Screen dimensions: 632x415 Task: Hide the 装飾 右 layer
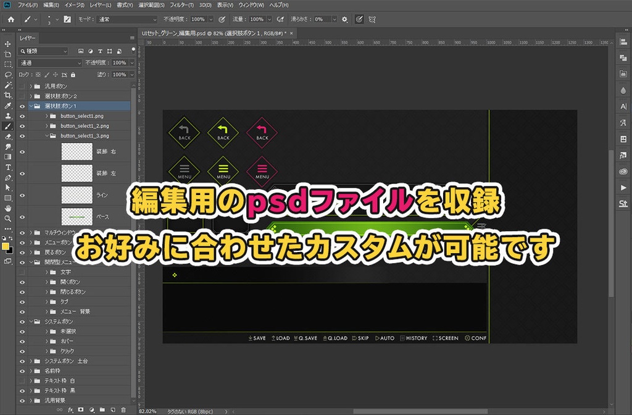pyautogui.click(x=22, y=151)
